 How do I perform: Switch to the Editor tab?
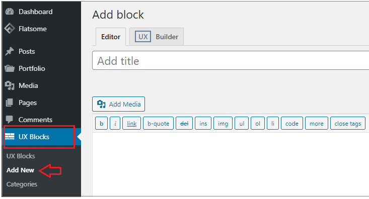111,37
